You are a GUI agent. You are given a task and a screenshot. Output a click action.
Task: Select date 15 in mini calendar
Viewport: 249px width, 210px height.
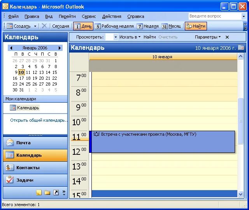54,72
